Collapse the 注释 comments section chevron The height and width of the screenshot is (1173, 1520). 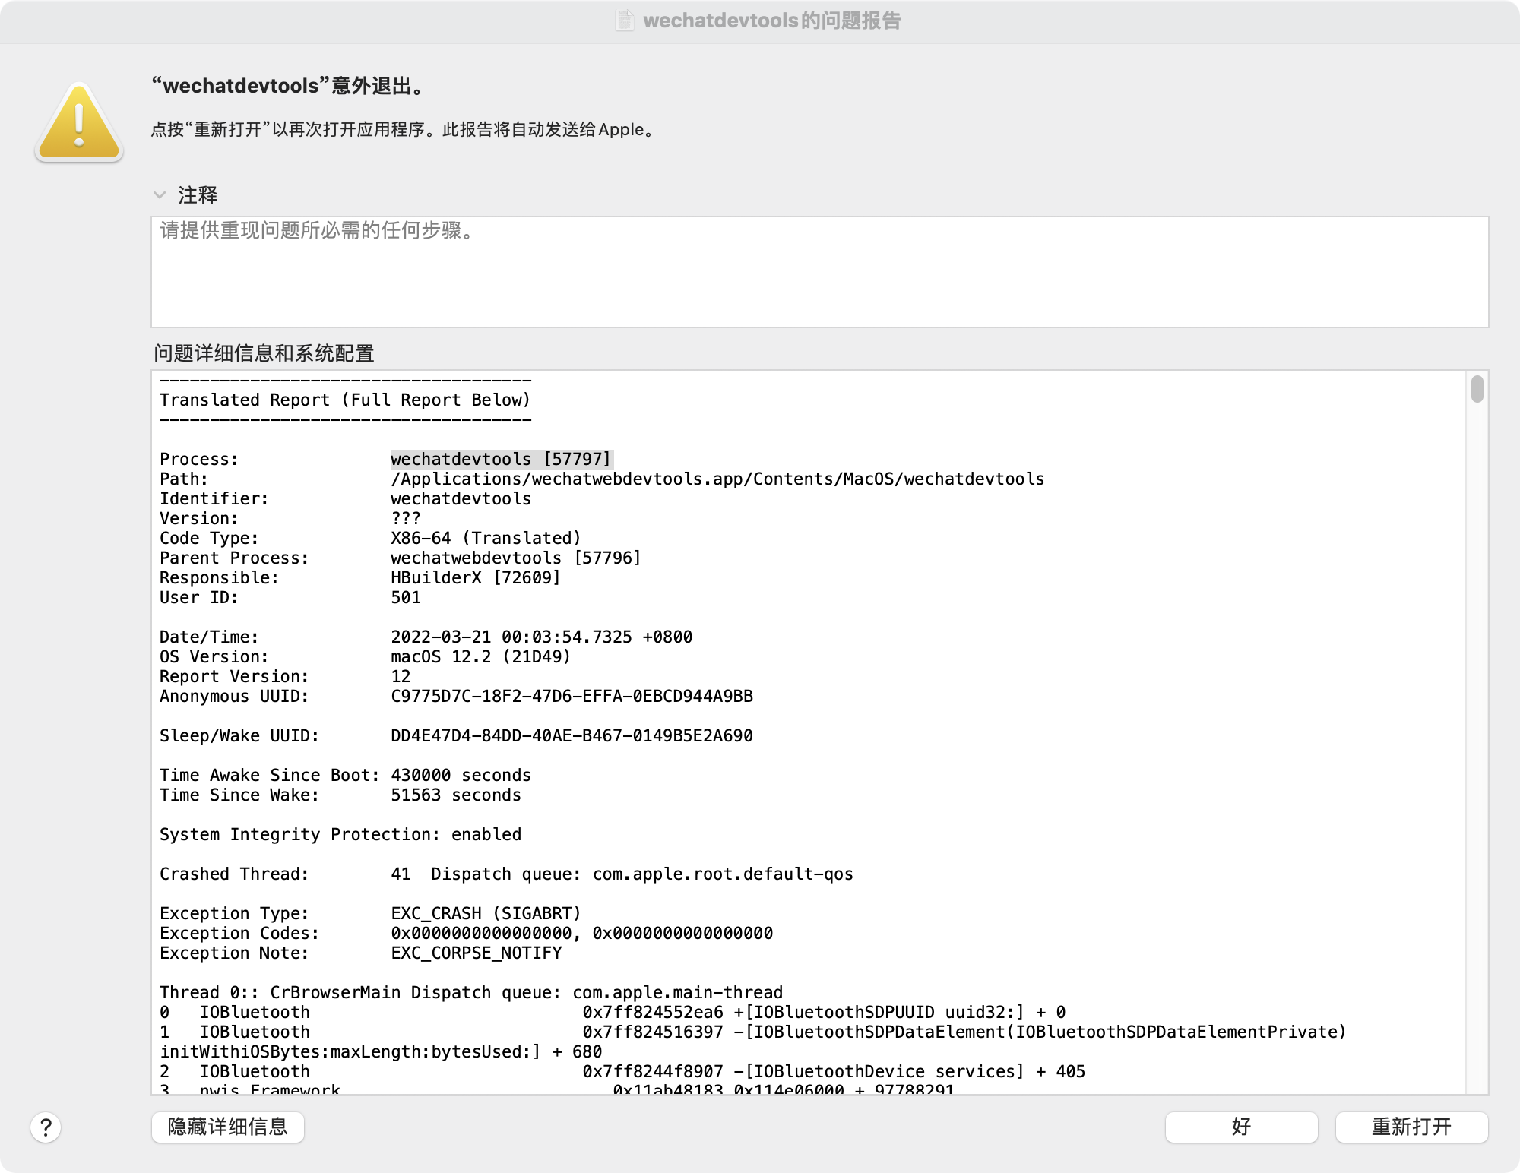tap(160, 195)
